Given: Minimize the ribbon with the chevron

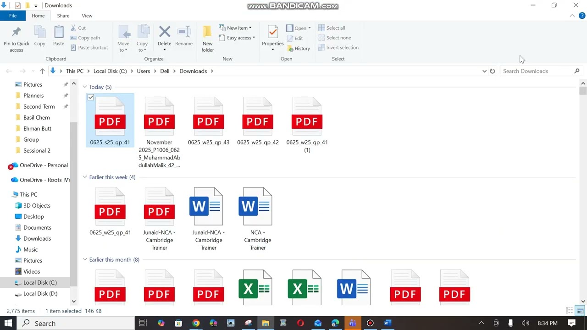Looking at the screenshot, I should click(x=572, y=16).
